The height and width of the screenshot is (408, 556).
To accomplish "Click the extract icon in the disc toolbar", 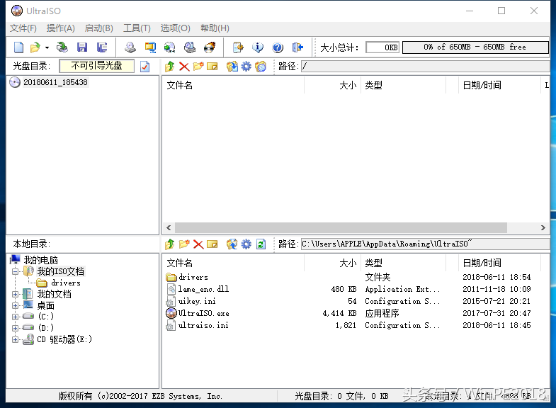I will coord(232,66).
